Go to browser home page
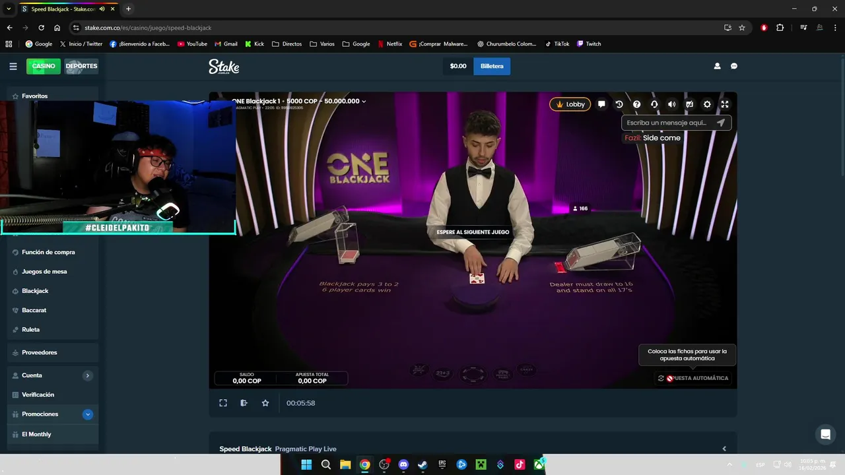Viewport: 845px width, 475px height. click(57, 28)
